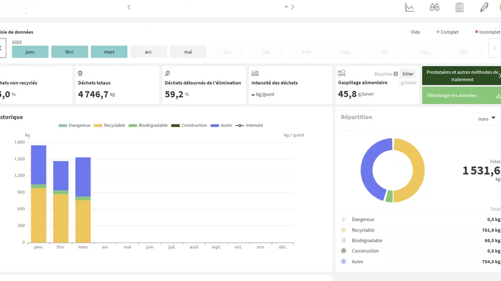The image size is (501, 281).
Task: Click the sept. month button
Action: click(x=345, y=52)
